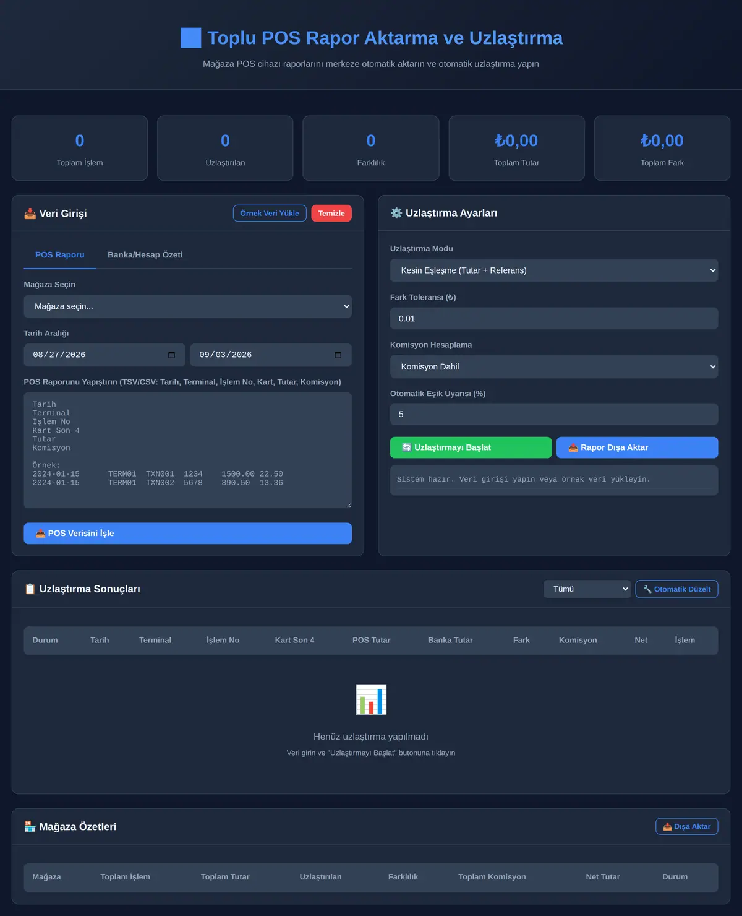Click the POS report paste textarea

point(188,450)
